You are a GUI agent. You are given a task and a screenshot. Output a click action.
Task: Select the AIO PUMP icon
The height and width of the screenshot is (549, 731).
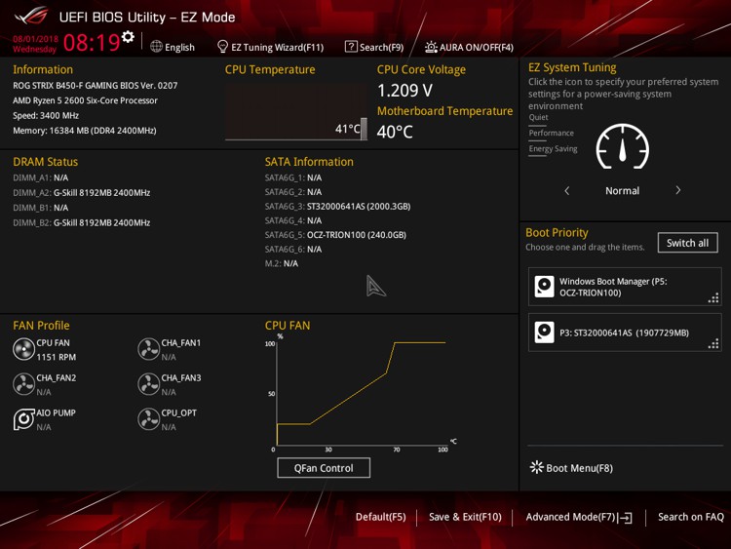pos(23,419)
